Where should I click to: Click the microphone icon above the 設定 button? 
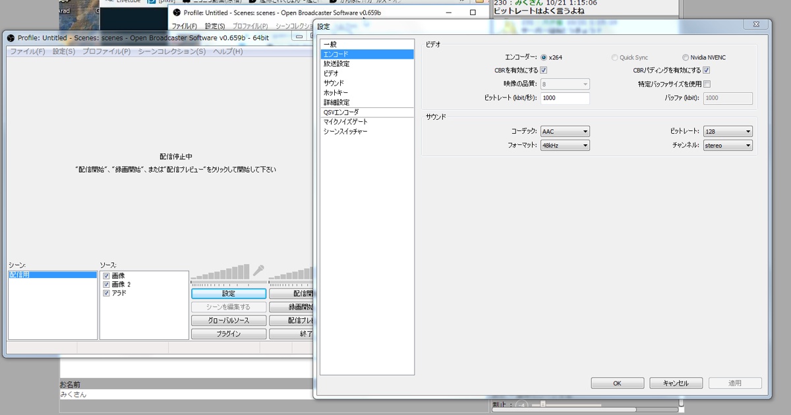pos(258,271)
